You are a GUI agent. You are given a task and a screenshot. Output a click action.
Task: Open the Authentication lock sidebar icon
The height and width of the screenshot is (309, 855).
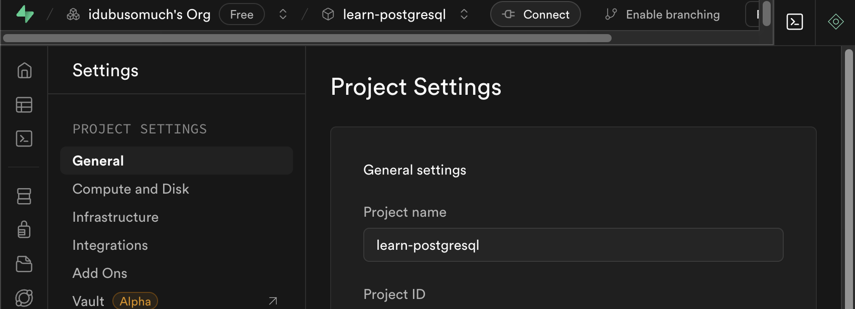point(24,230)
